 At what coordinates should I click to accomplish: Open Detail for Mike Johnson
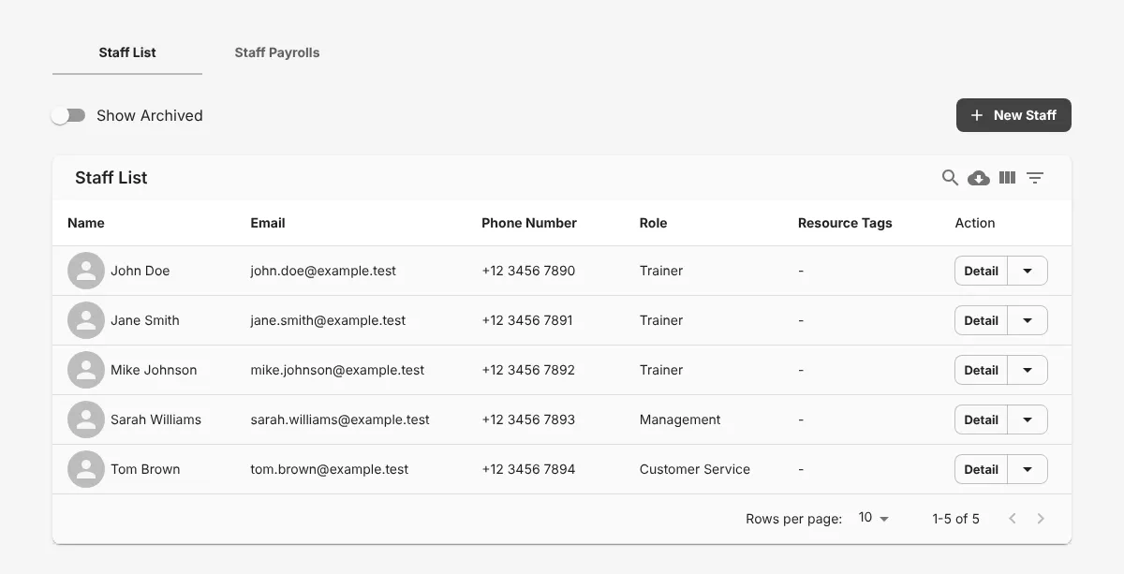pos(982,370)
